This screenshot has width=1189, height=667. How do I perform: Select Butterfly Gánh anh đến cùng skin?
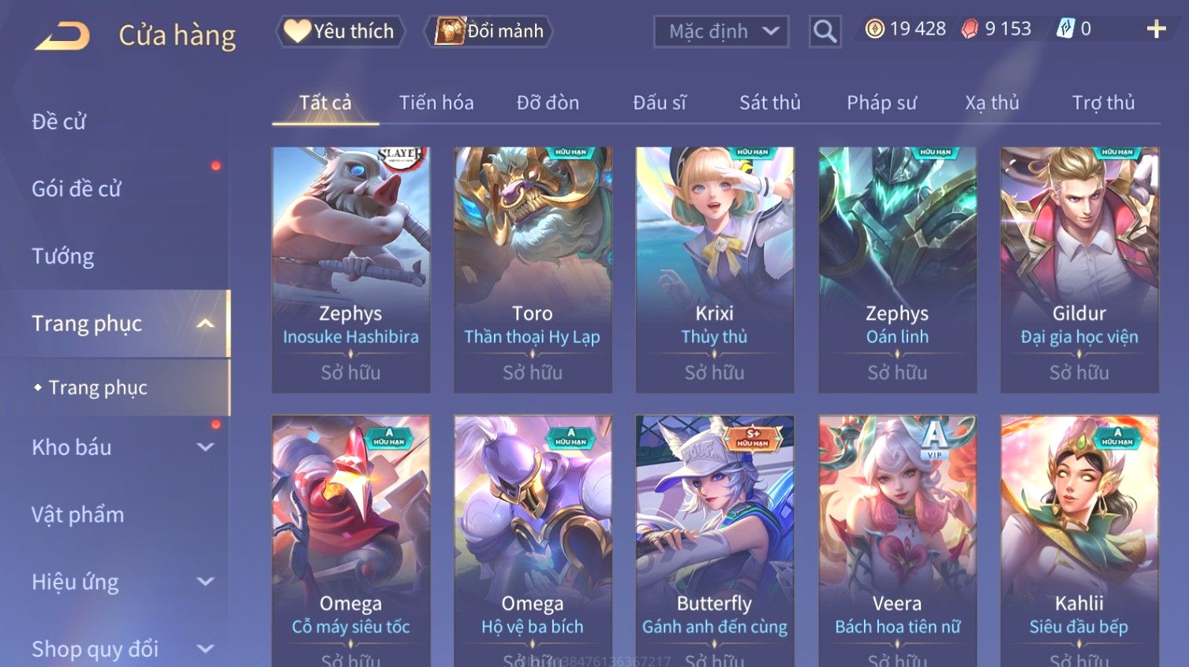pos(715,541)
